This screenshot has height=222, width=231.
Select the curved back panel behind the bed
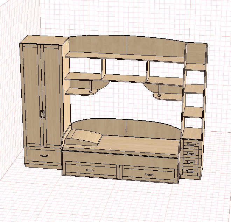pyautogui.click(x=126, y=128)
